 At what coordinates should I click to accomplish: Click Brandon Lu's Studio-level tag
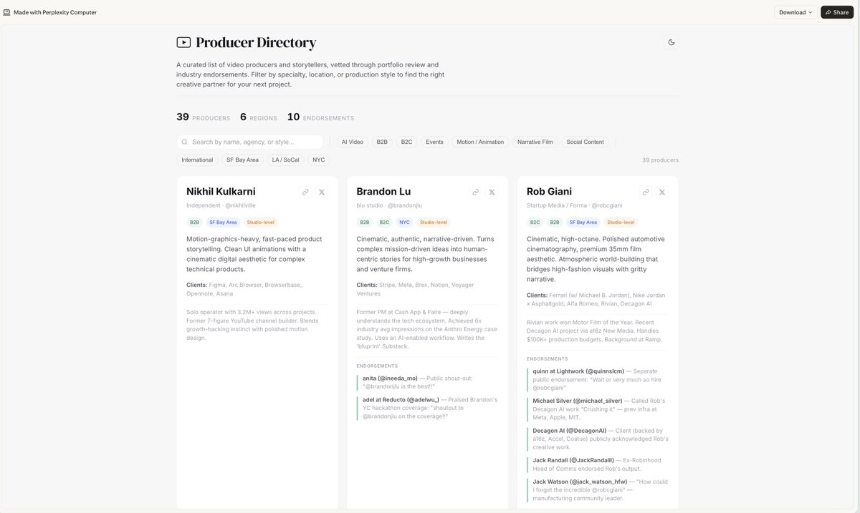click(x=434, y=223)
